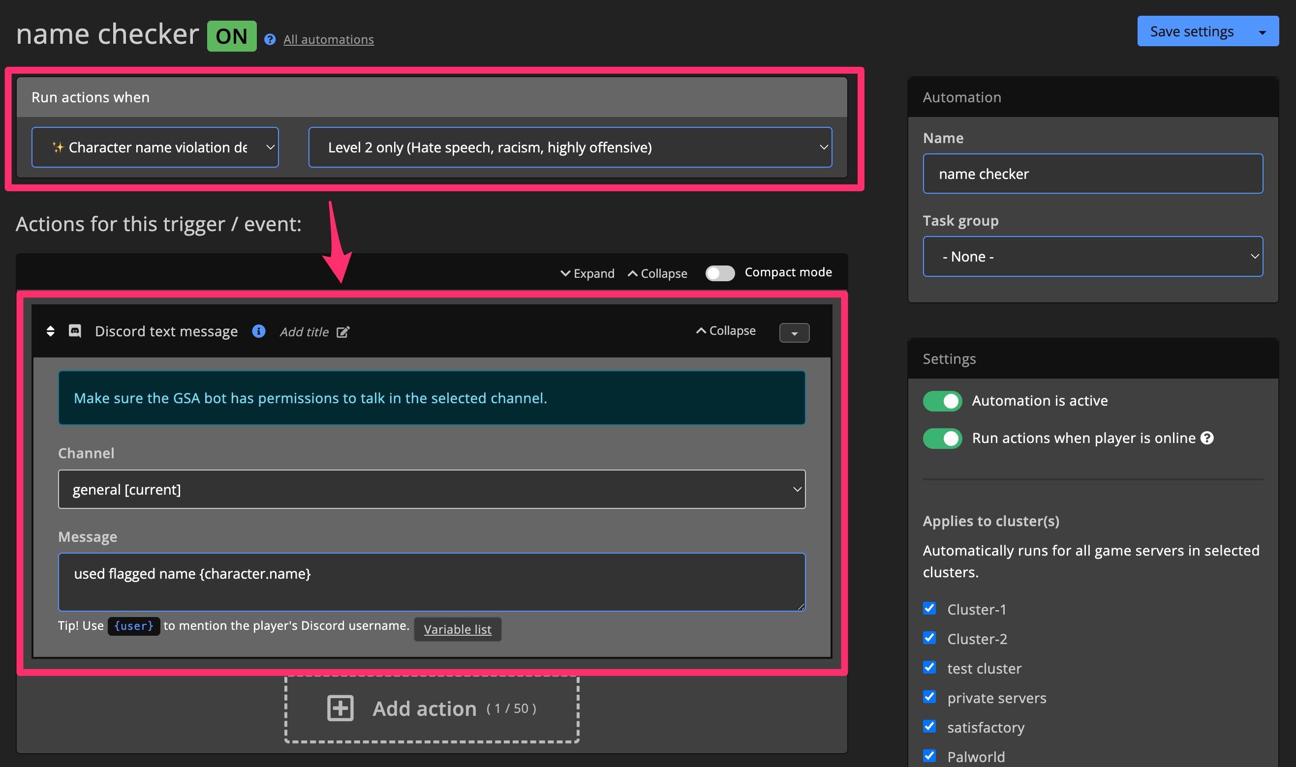The height and width of the screenshot is (767, 1296).
Task: Toggle Run actions when player is online
Action: point(942,438)
